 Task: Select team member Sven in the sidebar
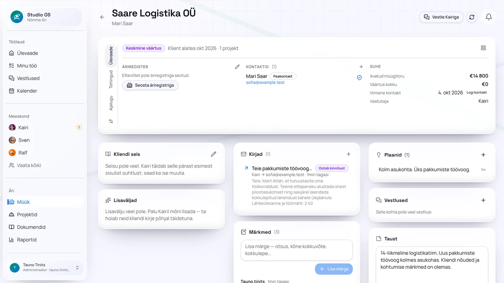point(45,140)
